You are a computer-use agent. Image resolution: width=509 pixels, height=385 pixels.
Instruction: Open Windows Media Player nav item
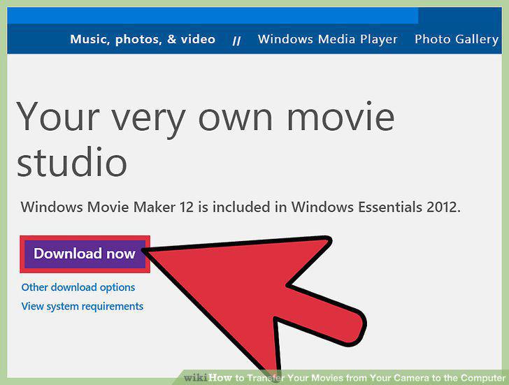pyautogui.click(x=327, y=39)
